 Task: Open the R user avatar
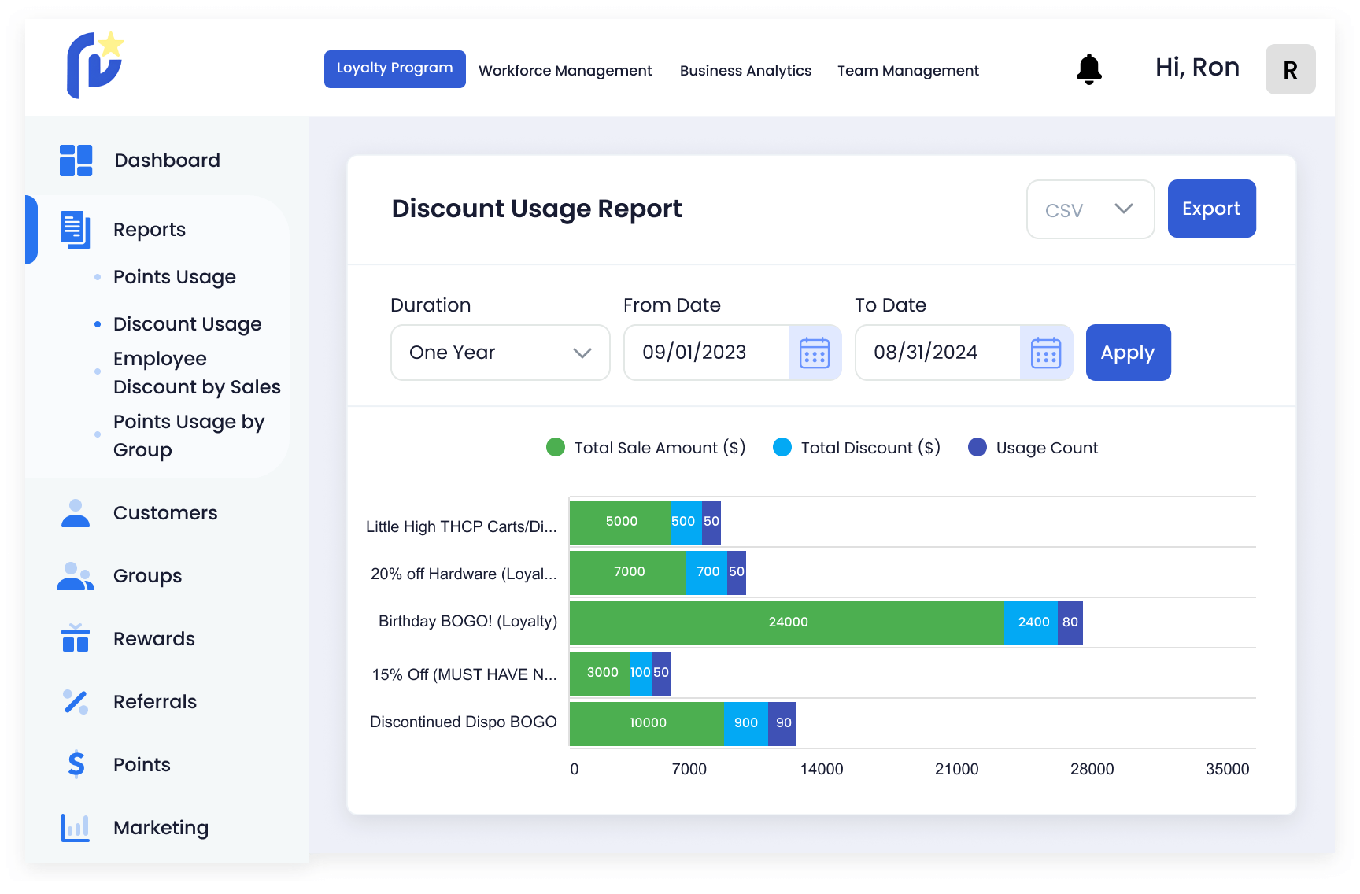(x=1290, y=69)
